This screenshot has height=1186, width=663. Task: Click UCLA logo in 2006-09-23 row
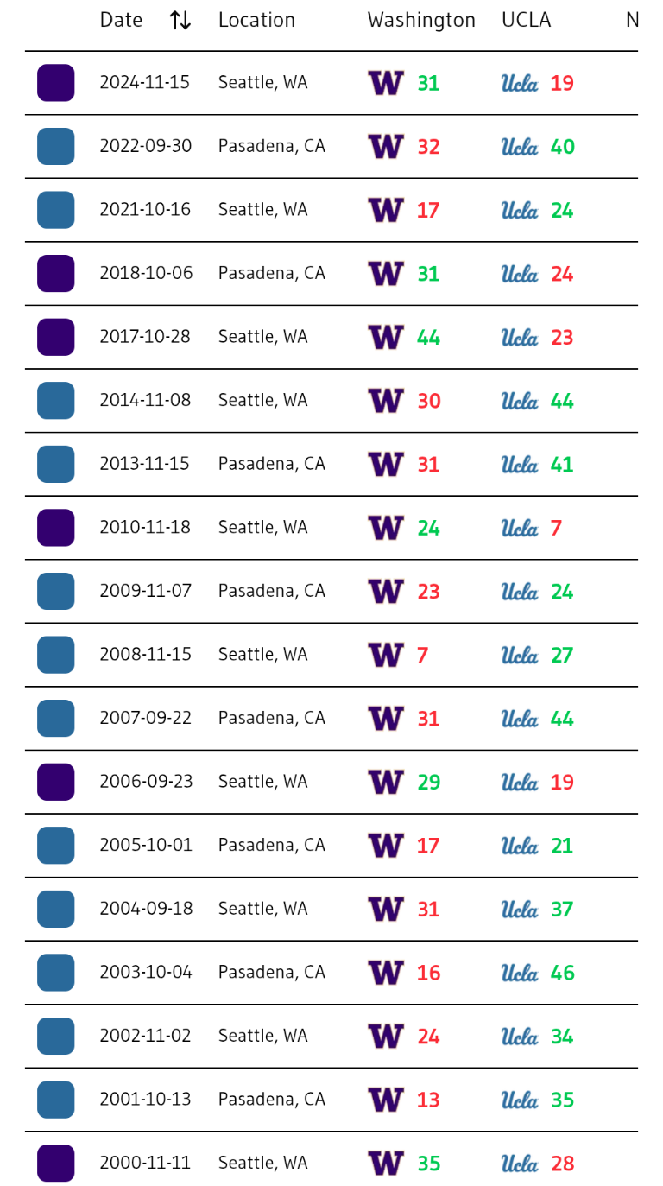pyautogui.click(x=520, y=782)
